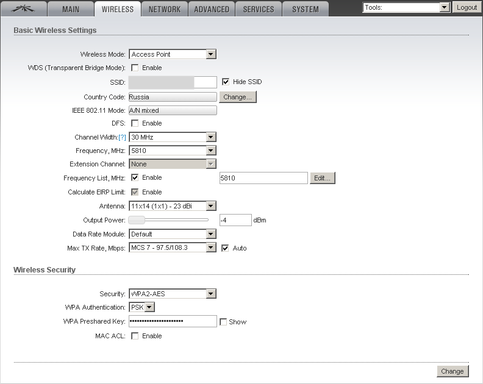
Task: Open the Security type dropdown
Action: (x=173, y=294)
